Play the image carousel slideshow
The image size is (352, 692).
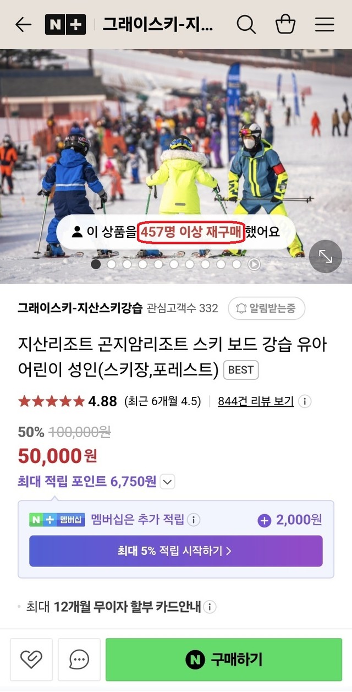pos(254,264)
